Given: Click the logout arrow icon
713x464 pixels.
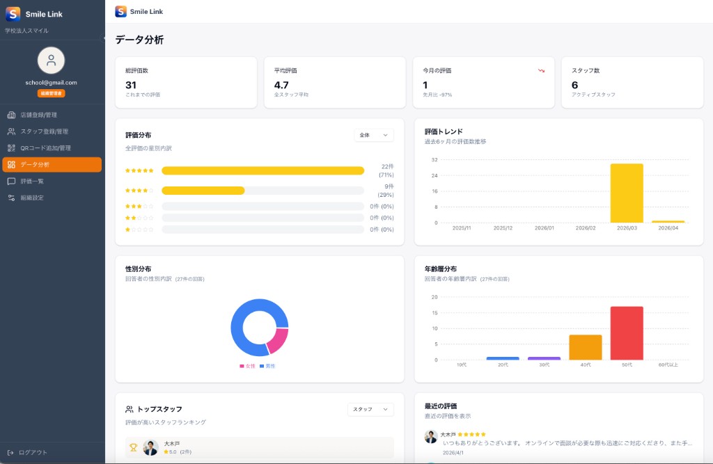Looking at the screenshot, I should tap(10, 452).
